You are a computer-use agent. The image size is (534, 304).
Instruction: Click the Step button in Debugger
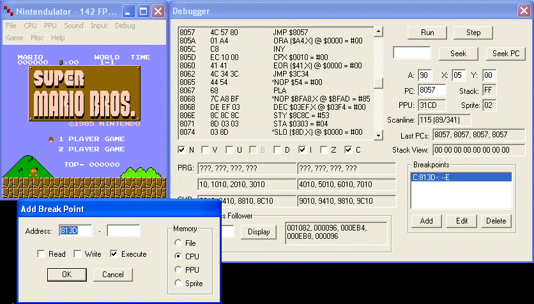click(x=473, y=33)
